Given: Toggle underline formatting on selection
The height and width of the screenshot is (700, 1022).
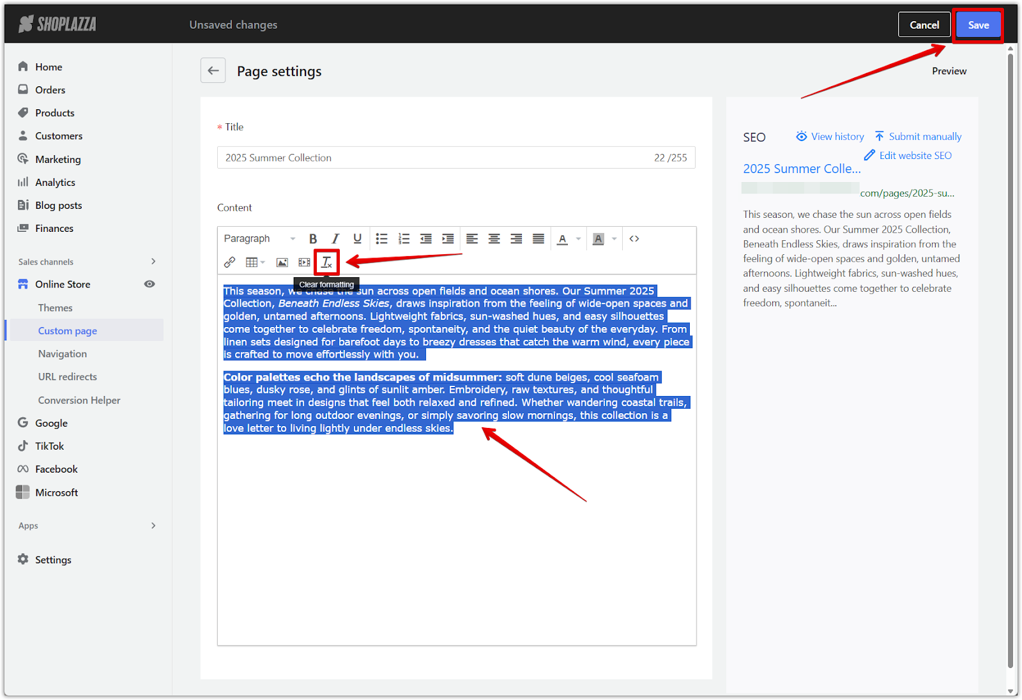Looking at the screenshot, I should click(x=358, y=239).
